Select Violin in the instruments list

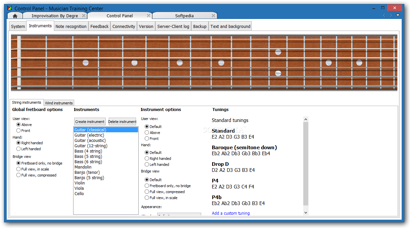click(106, 183)
